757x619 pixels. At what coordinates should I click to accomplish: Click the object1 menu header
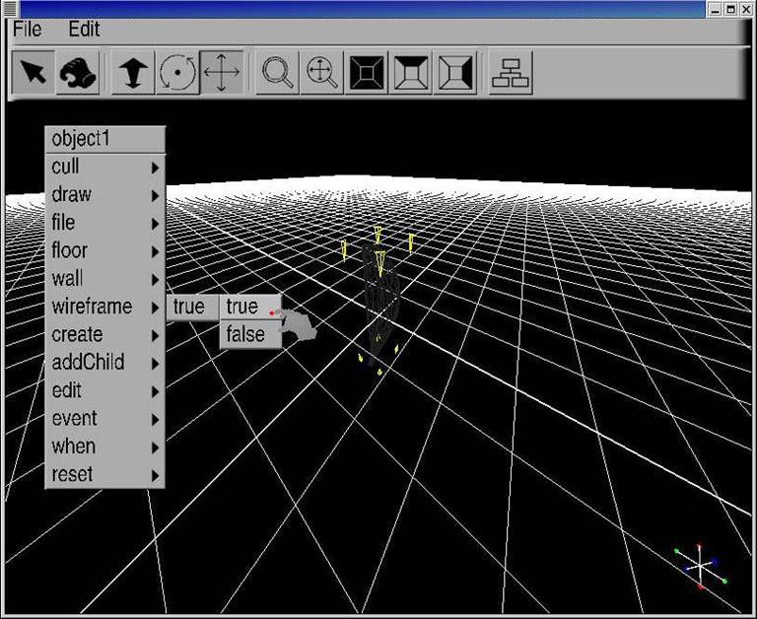click(105, 139)
